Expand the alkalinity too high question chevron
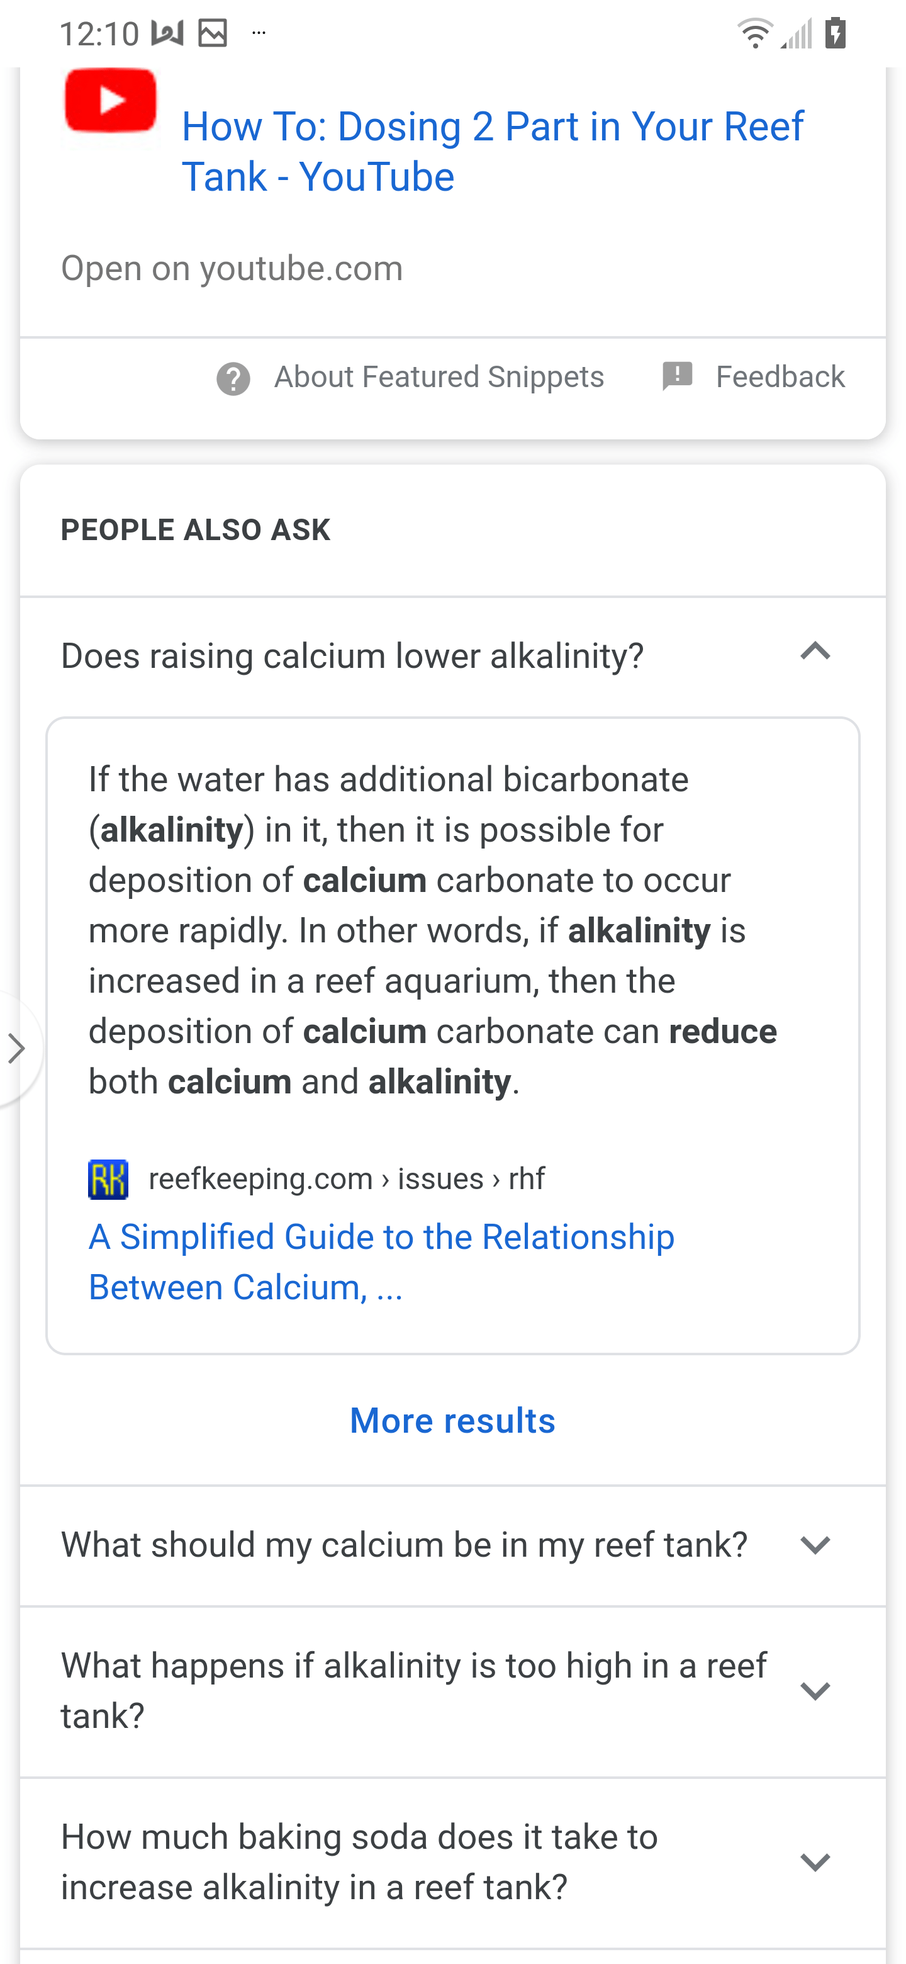 click(x=815, y=1691)
